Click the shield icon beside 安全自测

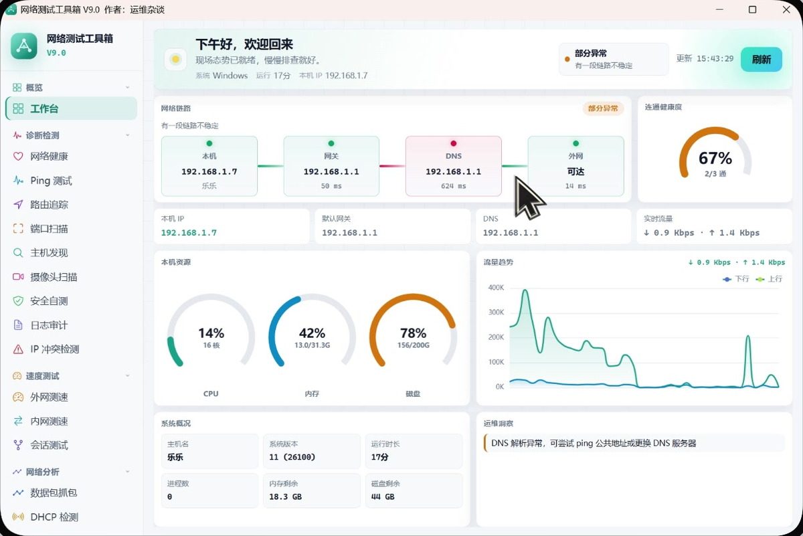(x=18, y=301)
